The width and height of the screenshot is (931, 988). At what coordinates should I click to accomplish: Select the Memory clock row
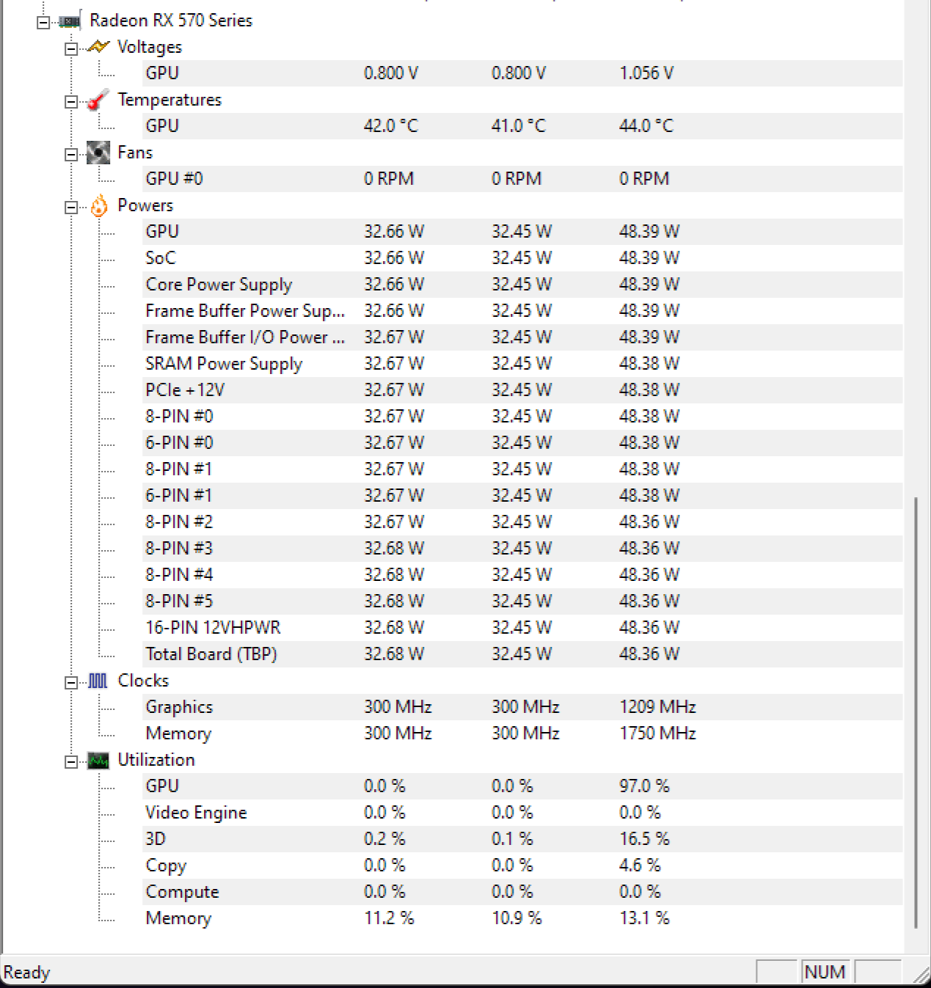522,733
